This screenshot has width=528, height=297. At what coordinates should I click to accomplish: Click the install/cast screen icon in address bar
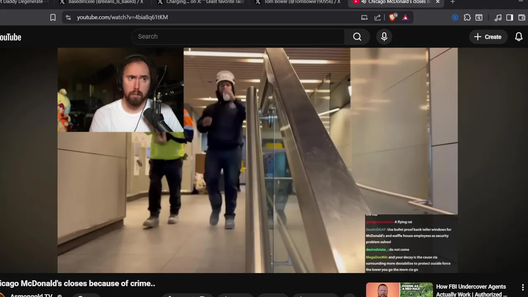(364, 17)
